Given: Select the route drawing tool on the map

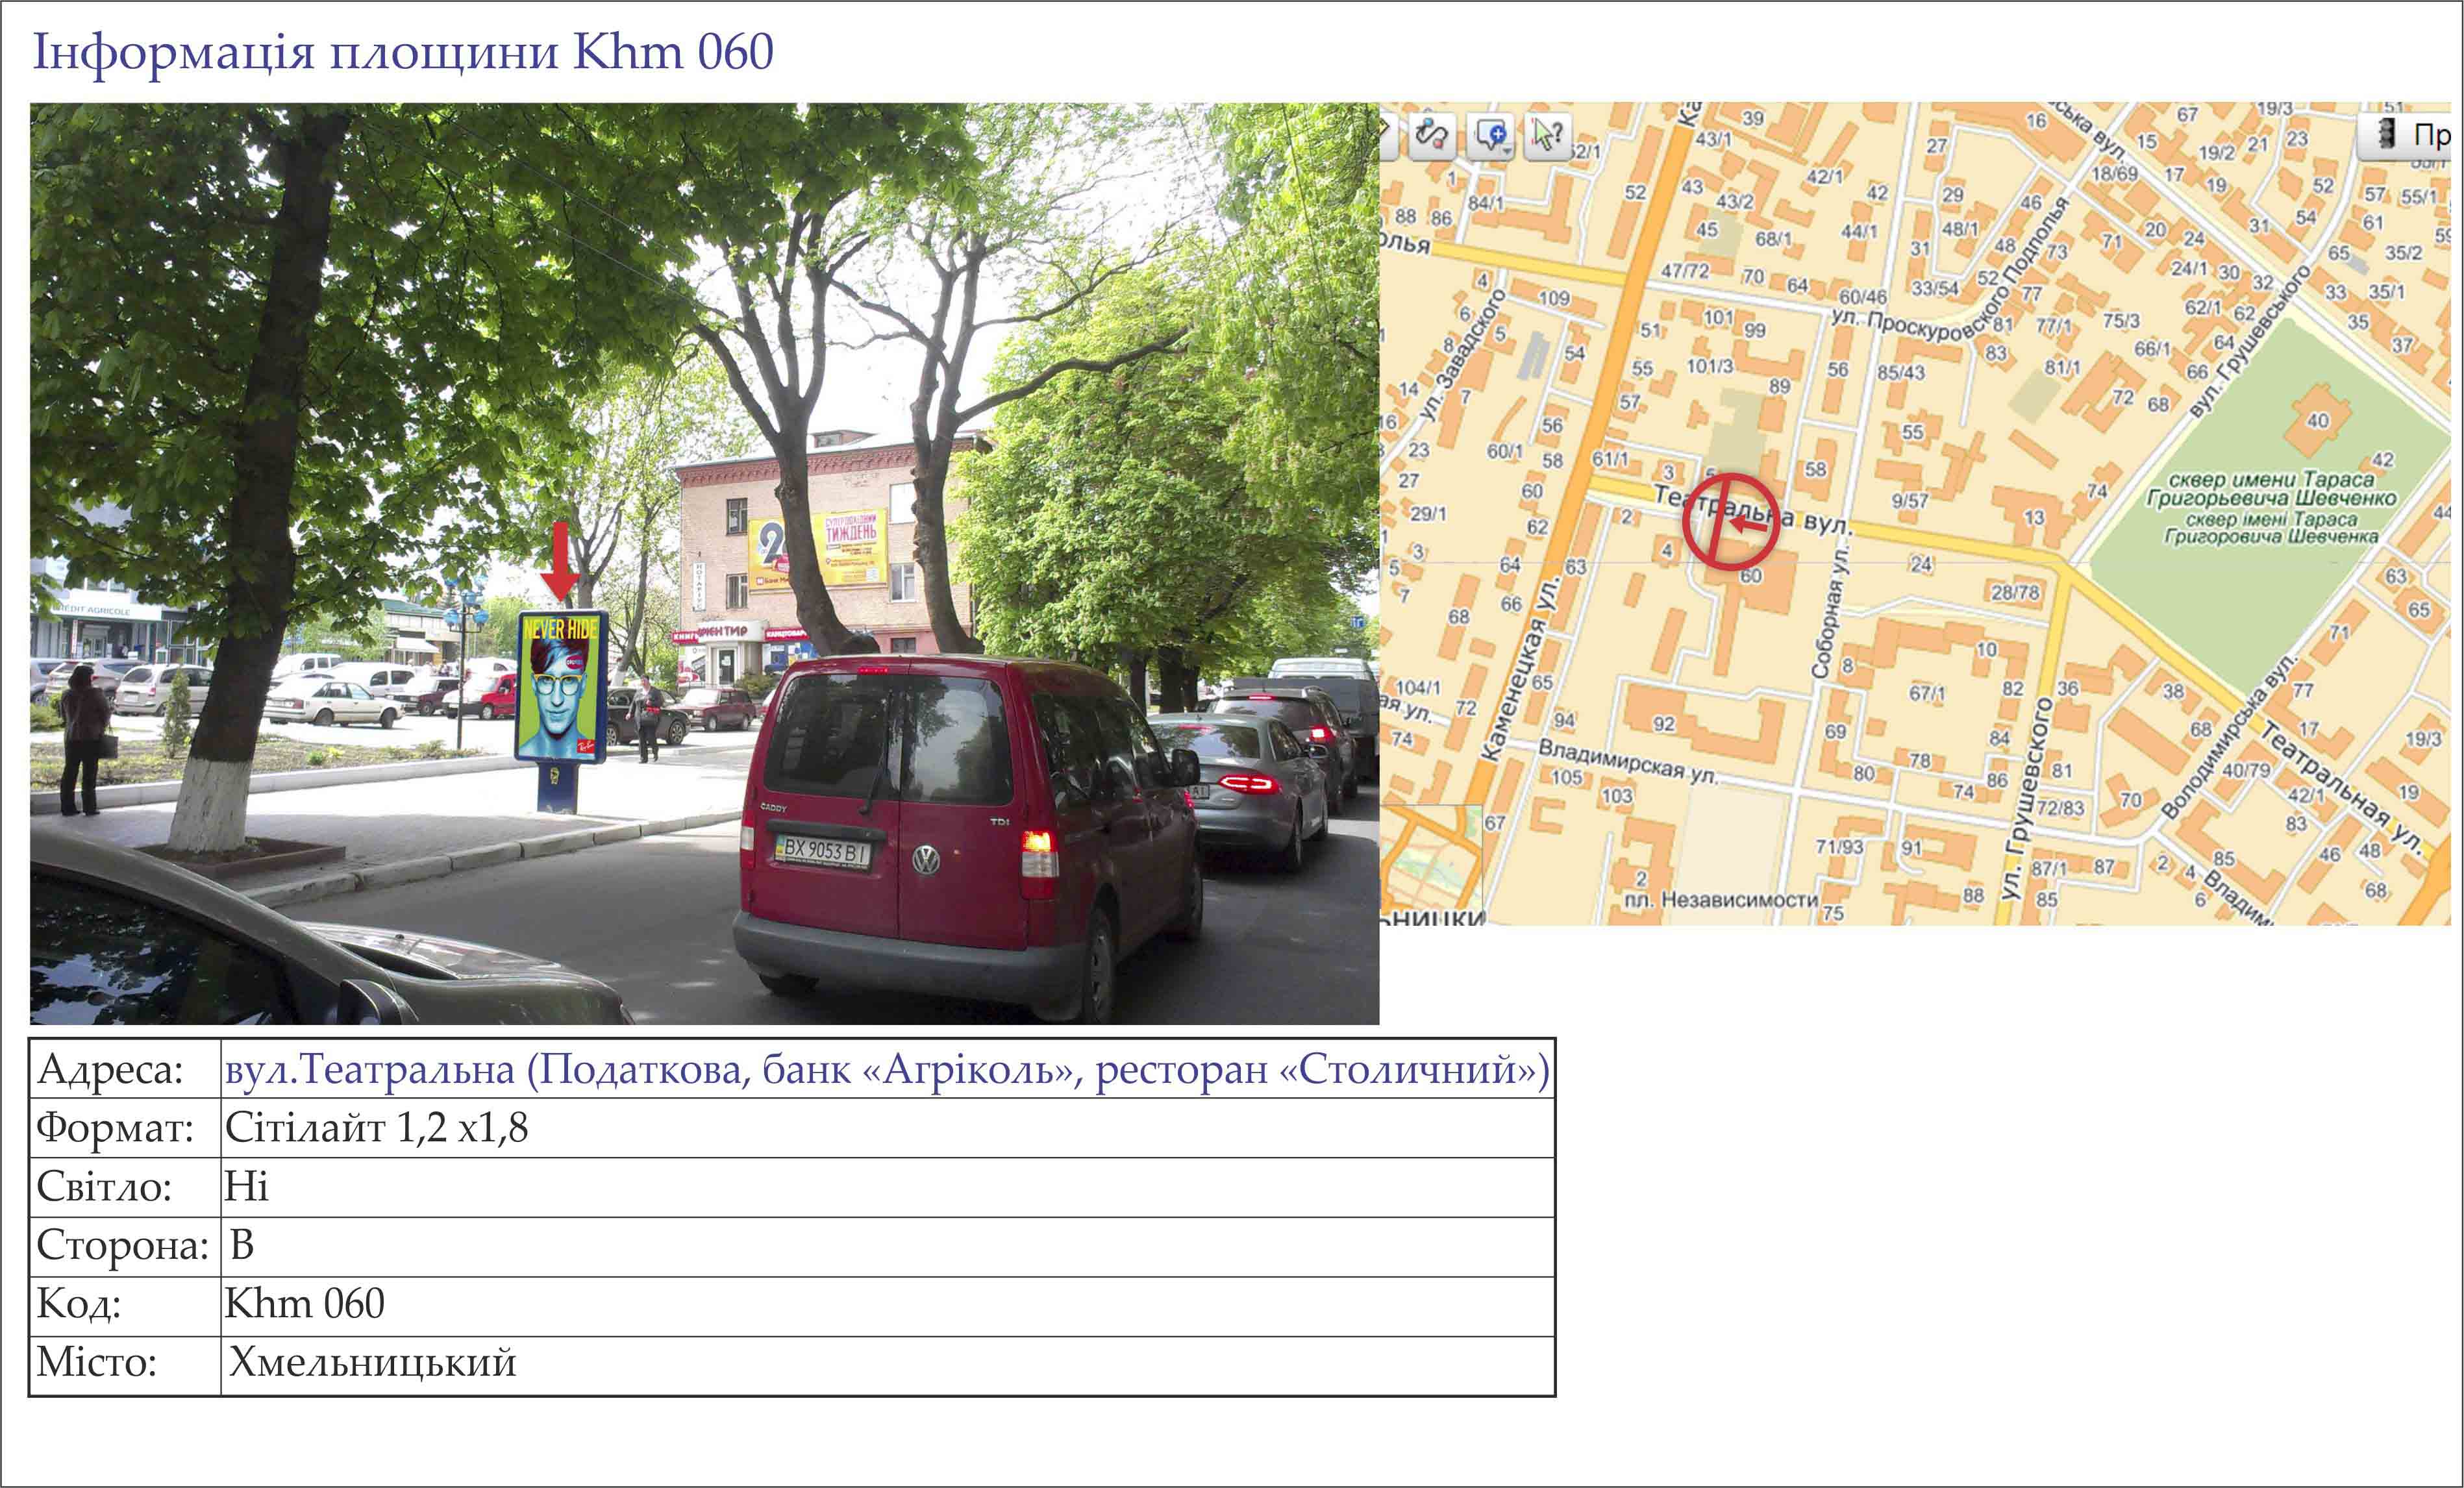Looking at the screenshot, I should (1432, 135).
